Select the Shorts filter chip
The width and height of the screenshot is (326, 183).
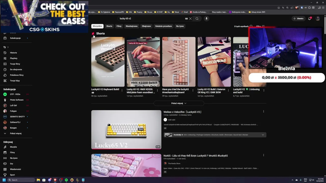(109, 26)
